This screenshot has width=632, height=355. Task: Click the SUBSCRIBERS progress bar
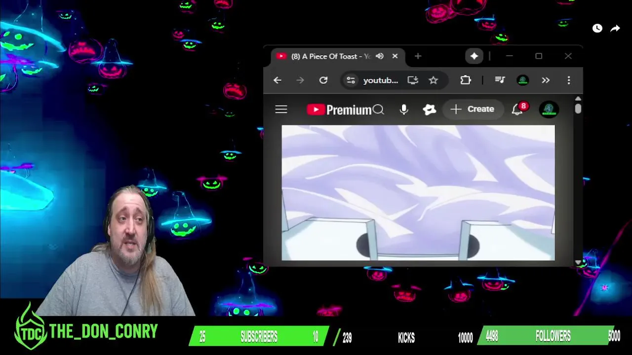click(x=259, y=337)
